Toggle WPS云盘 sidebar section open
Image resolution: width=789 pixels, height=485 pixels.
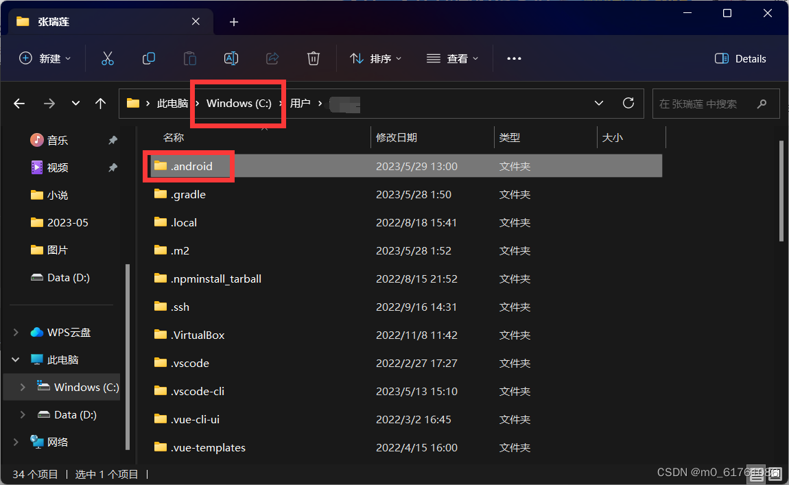click(x=15, y=332)
